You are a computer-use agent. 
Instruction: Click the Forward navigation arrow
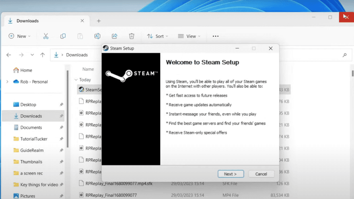click(x=21, y=55)
